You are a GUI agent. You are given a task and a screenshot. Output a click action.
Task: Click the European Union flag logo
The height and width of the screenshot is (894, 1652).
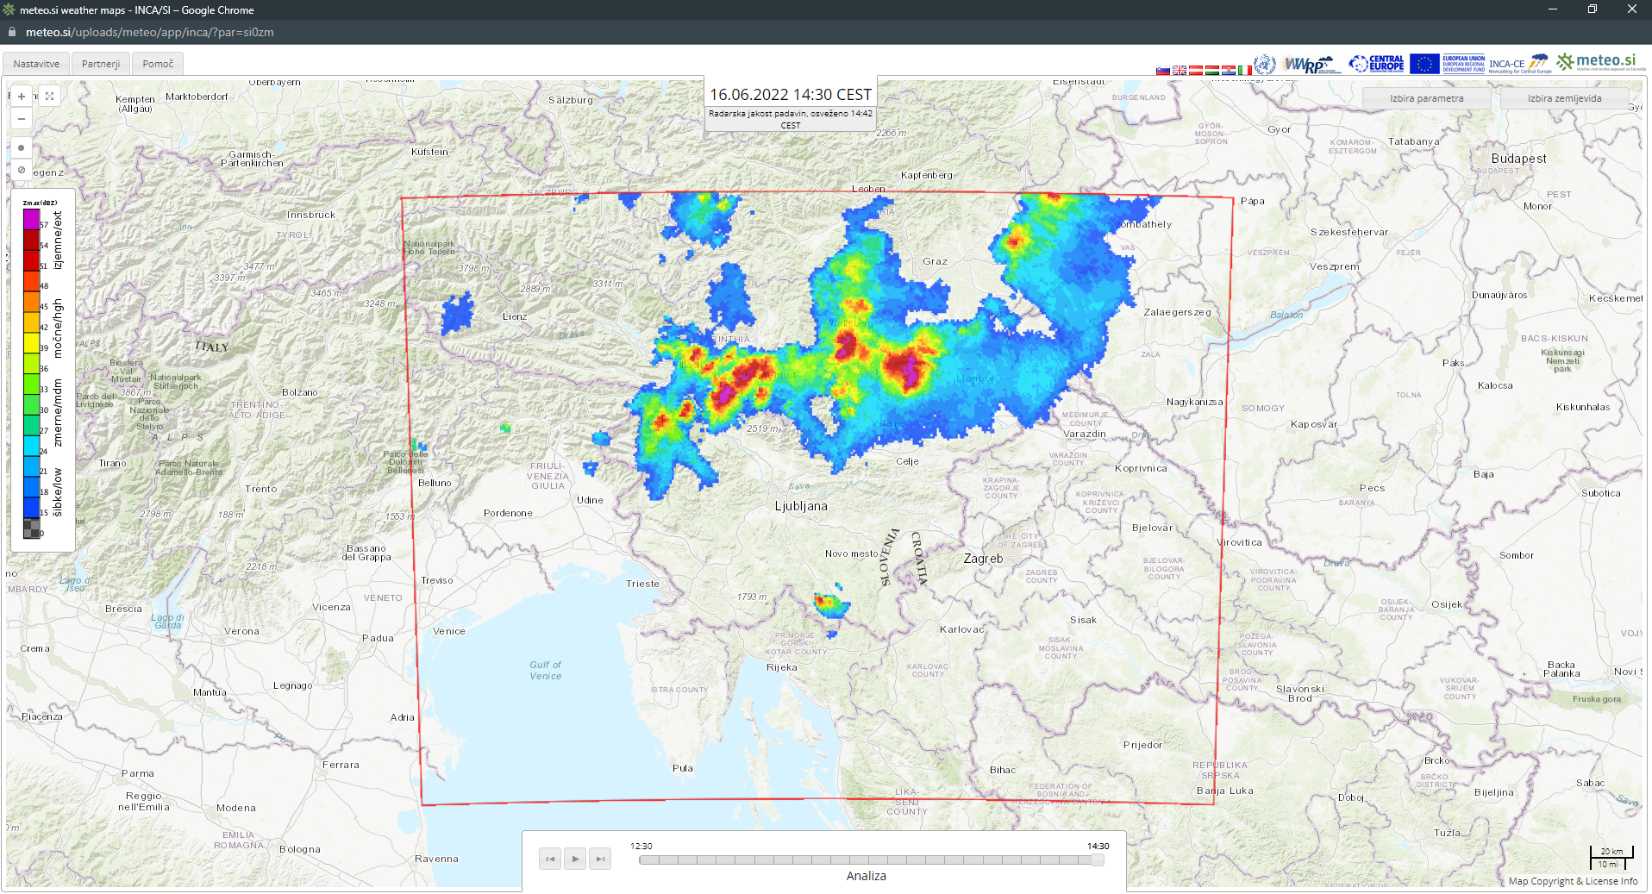point(1424,64)
